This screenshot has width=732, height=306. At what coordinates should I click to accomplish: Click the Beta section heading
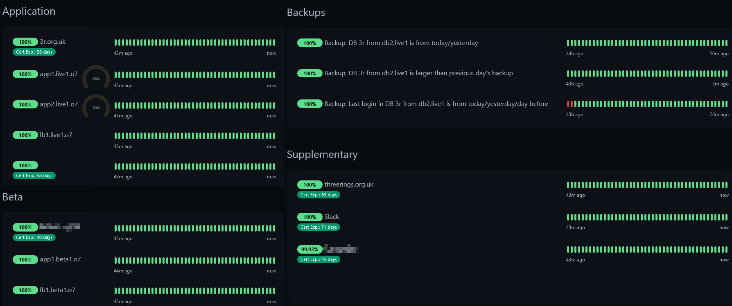click(x=13, y=197)
